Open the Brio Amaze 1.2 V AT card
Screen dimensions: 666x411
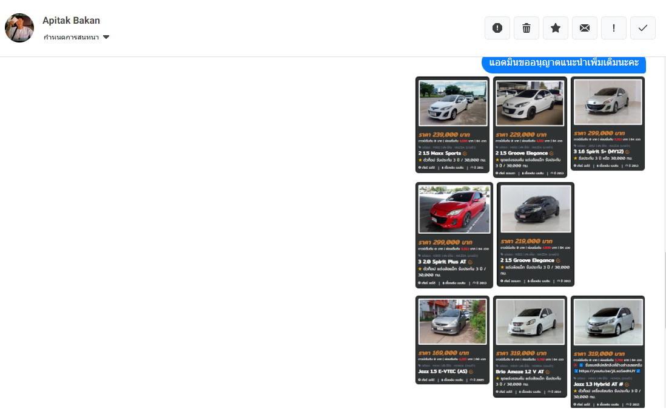point(530,346)
